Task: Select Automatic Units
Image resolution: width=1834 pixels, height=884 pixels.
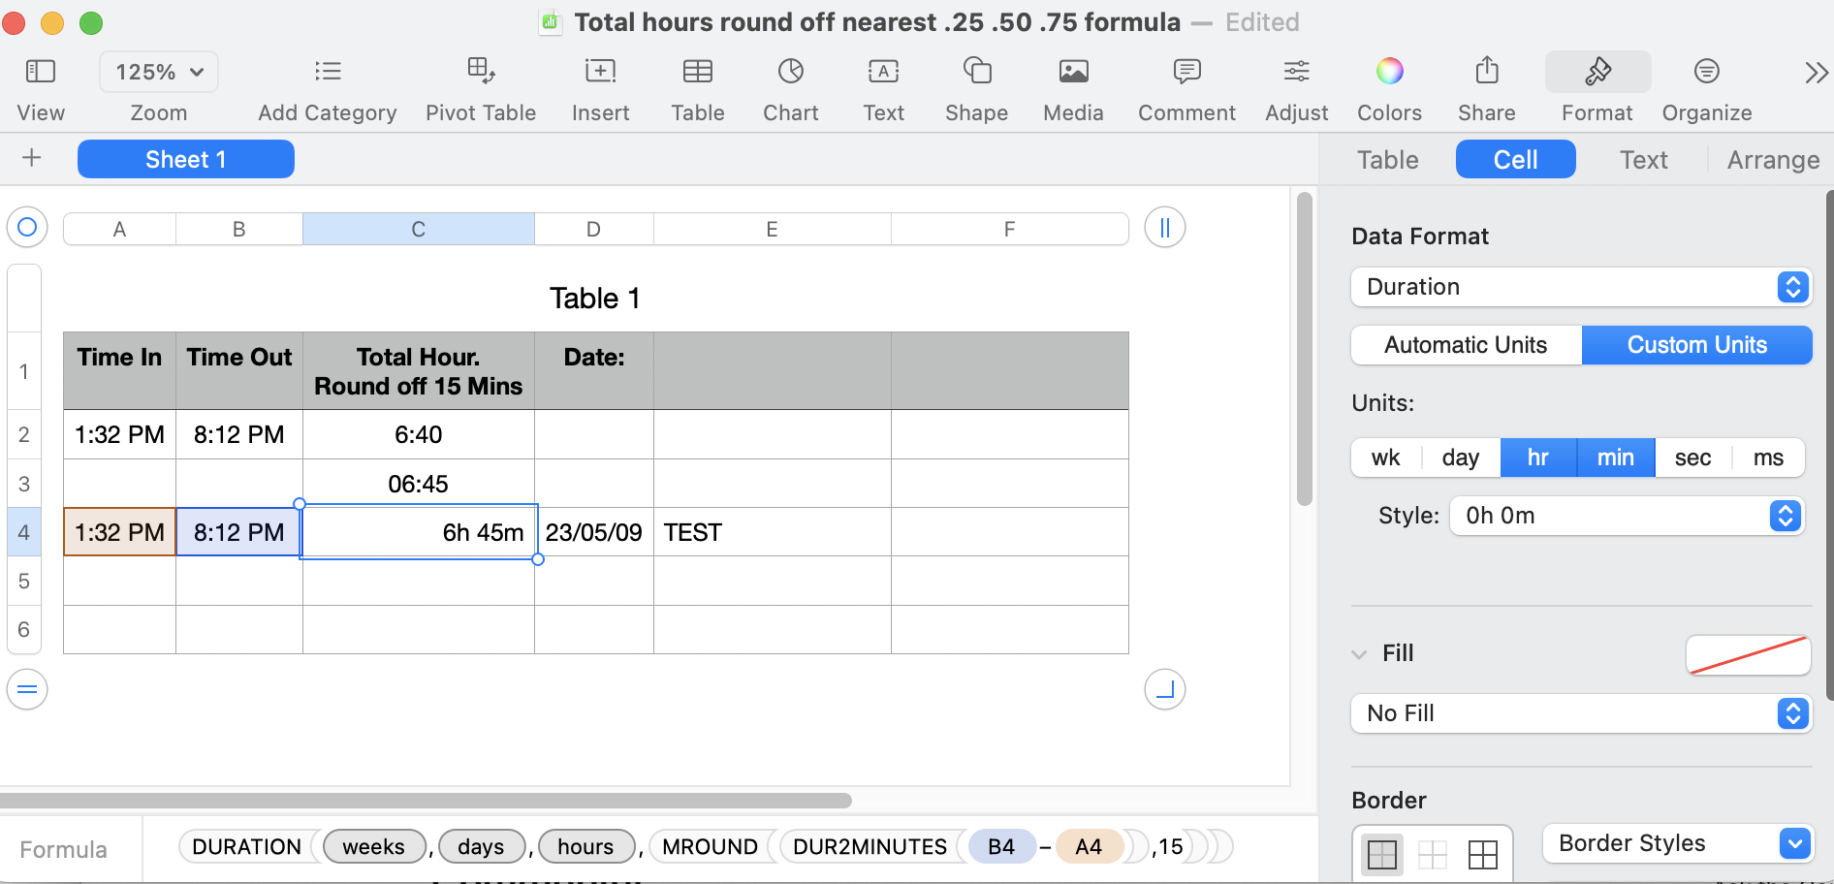Action: 1465,345
